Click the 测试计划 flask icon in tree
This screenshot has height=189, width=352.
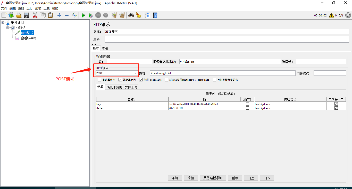(8, 23)
